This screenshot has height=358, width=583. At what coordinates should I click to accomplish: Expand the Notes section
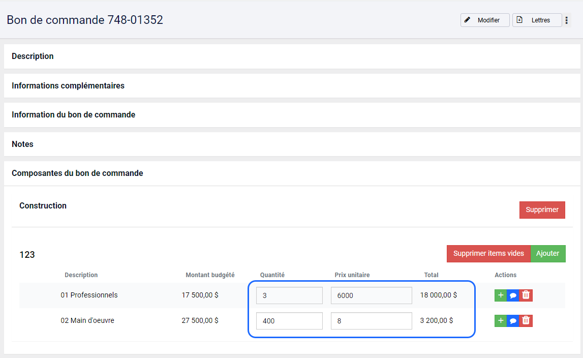pos(292,144)
